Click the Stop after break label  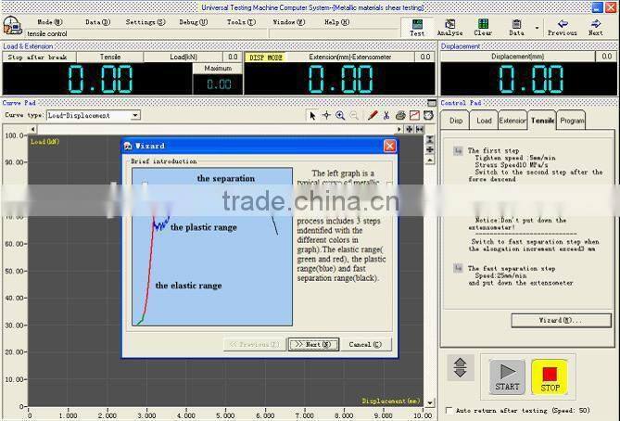point(38,57)
